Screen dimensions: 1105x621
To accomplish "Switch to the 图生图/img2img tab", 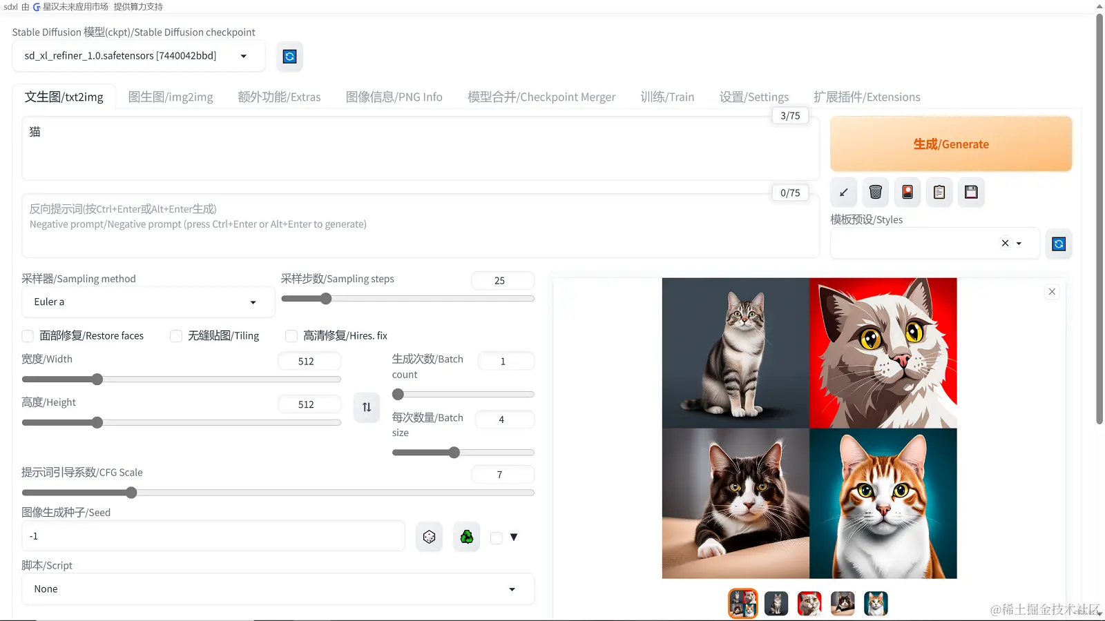I will pos(171,97).
